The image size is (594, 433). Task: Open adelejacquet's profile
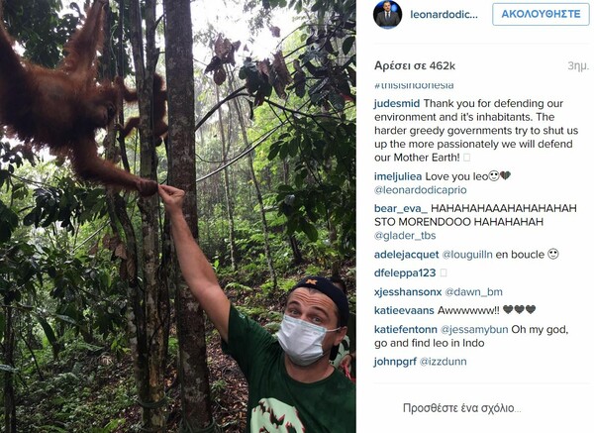(407, 255)
